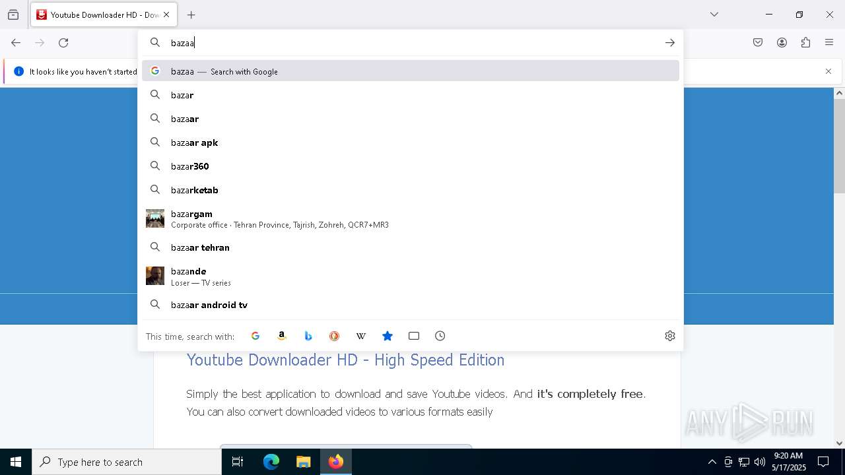Search history with clock icon
Screen dimensions: 845x475
point(440,336)
